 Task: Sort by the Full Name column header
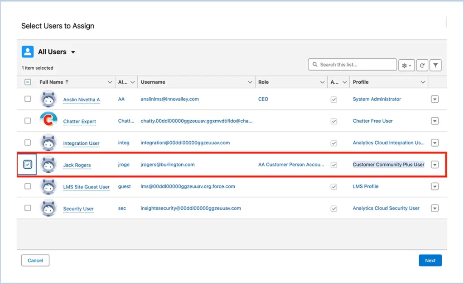tap(51, 82)
